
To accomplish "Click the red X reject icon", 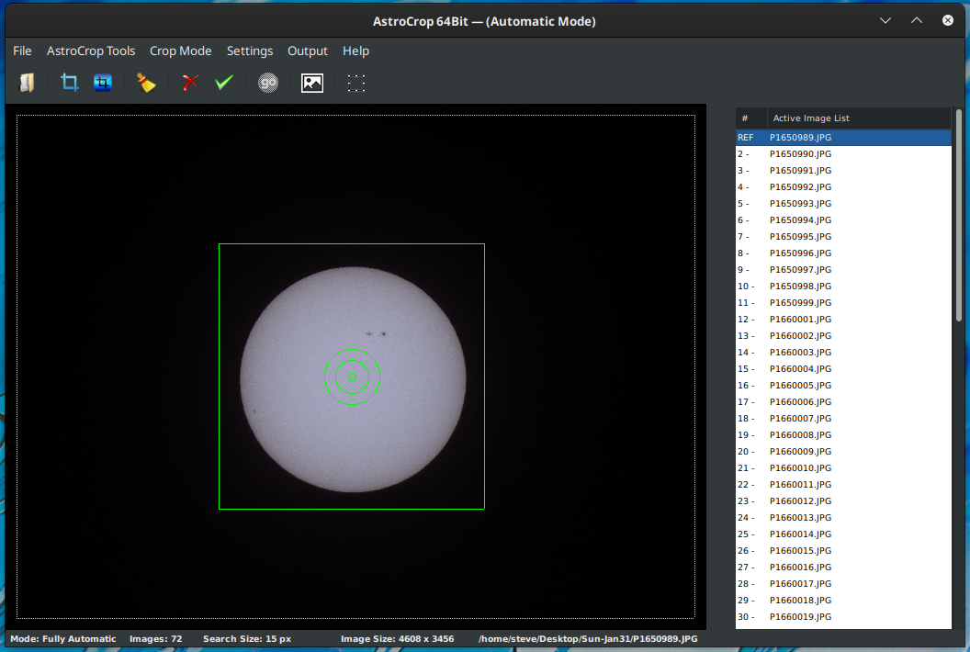I will coord(190,83).
